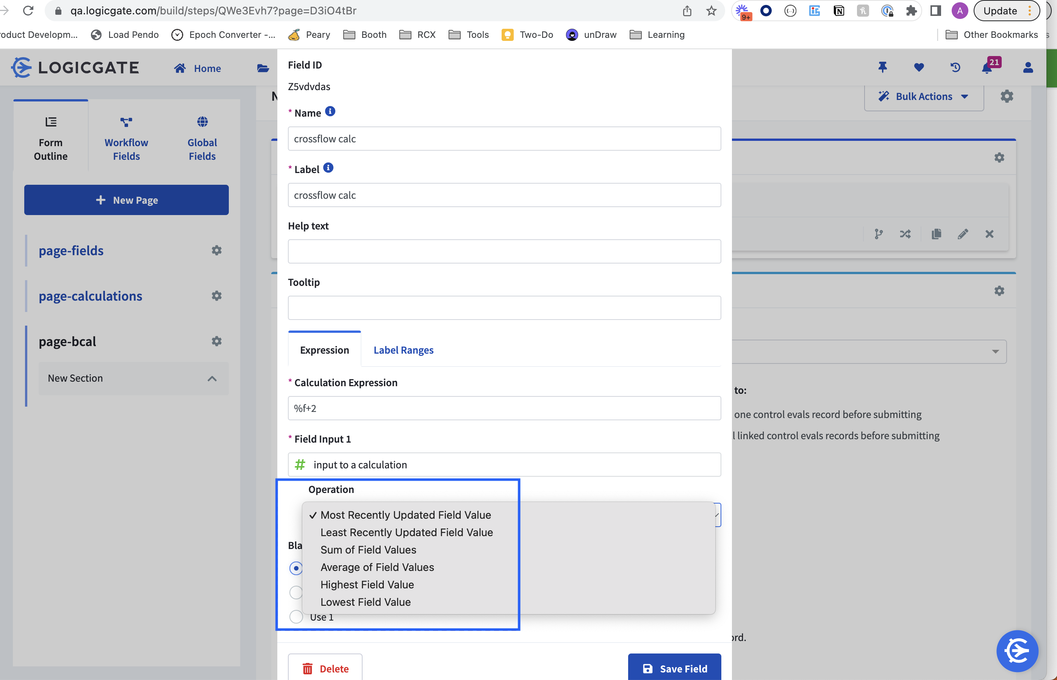Open the Bulk Actions dropdown
Viewport: 1057px width, 680px height.
[923, 96]
